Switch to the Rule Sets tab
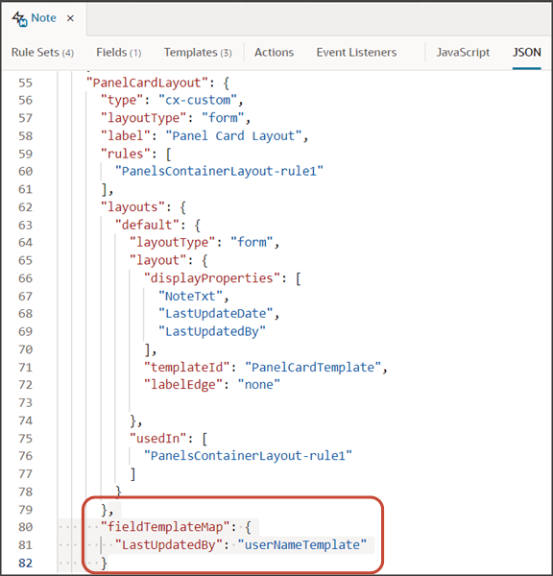 (42, 53)
